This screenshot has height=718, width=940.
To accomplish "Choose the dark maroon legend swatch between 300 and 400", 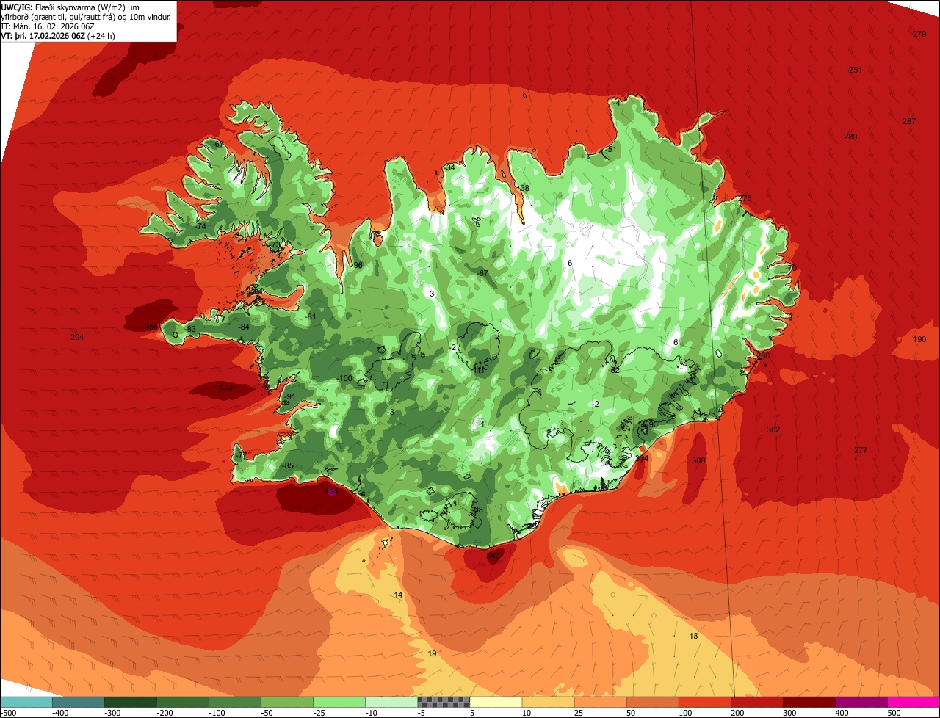I will [x=809, y=703].
